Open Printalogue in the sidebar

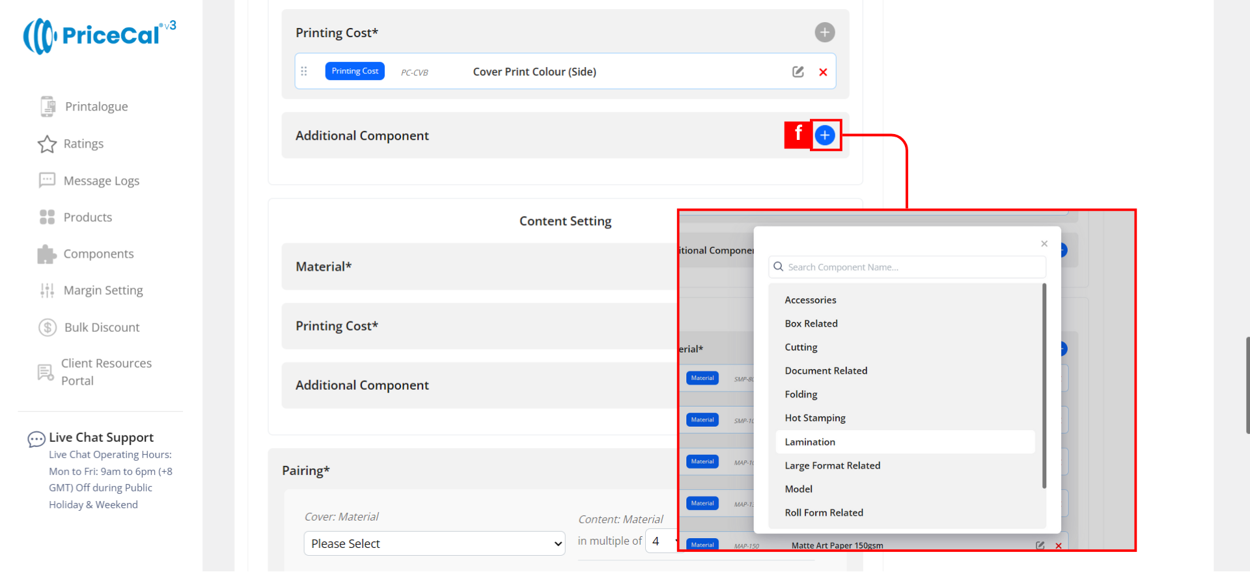click(96, 107)
